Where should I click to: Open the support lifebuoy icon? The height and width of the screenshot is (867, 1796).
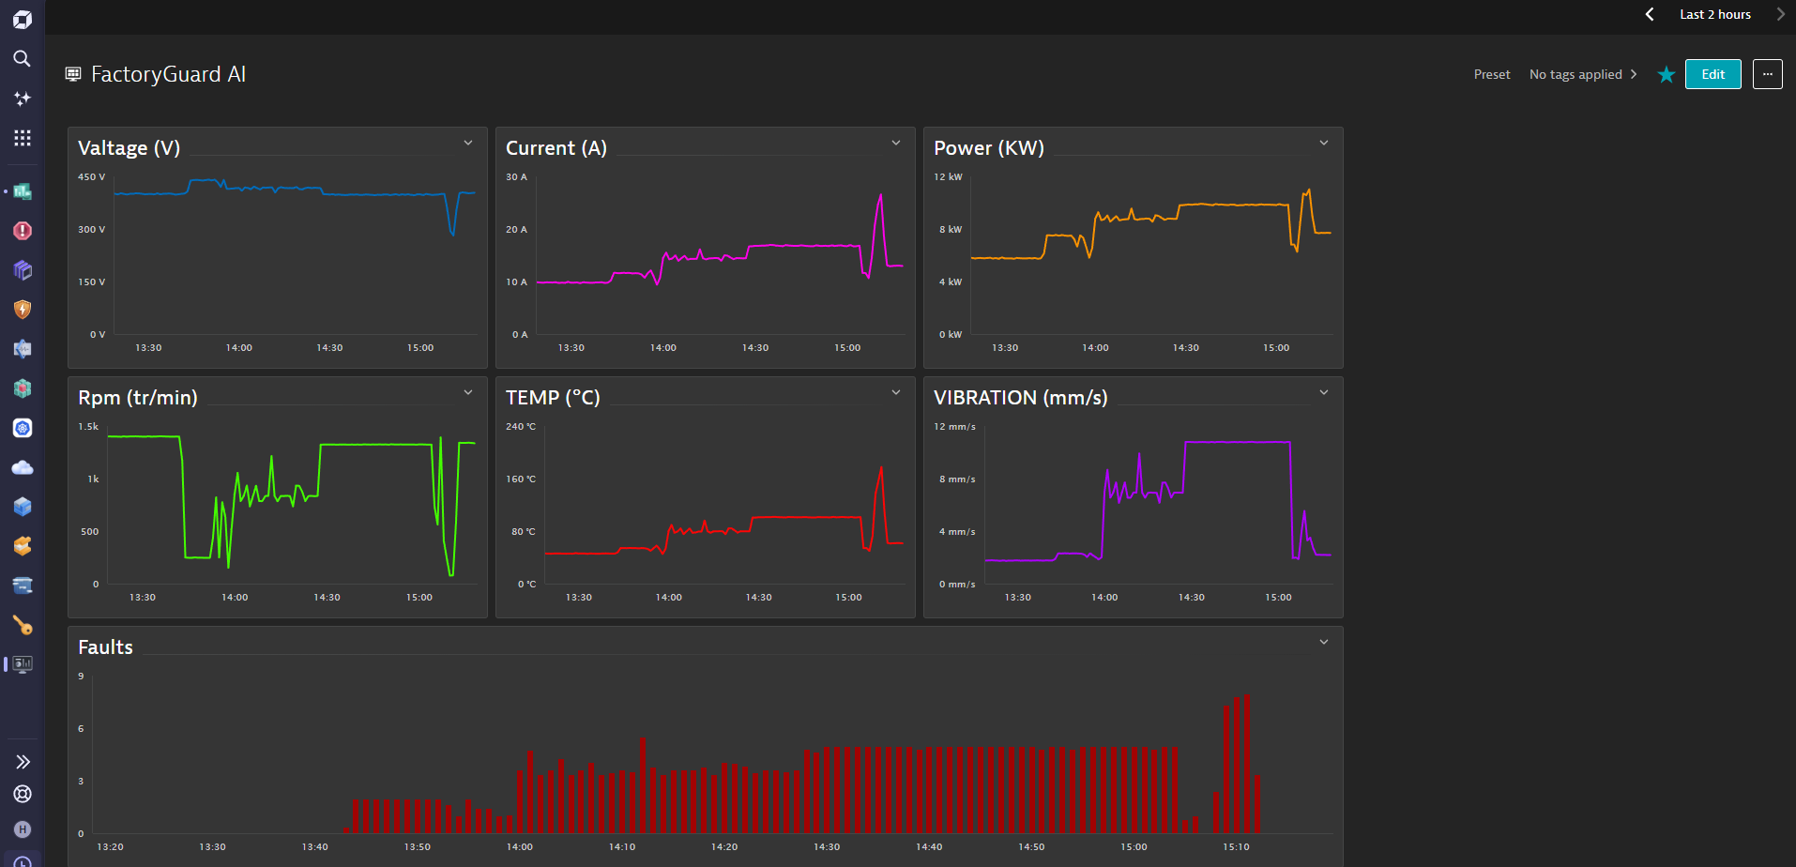(23, 794)
